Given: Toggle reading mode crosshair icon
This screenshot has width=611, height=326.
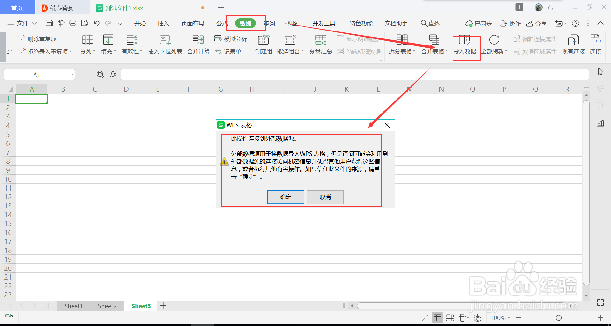Looking at the screenshot, I should click(464, 317).
